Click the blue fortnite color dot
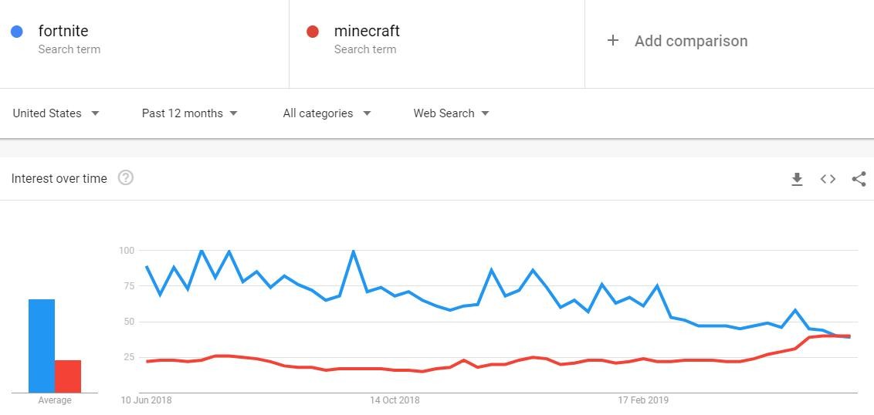874x415 pixels. point(17,32)
